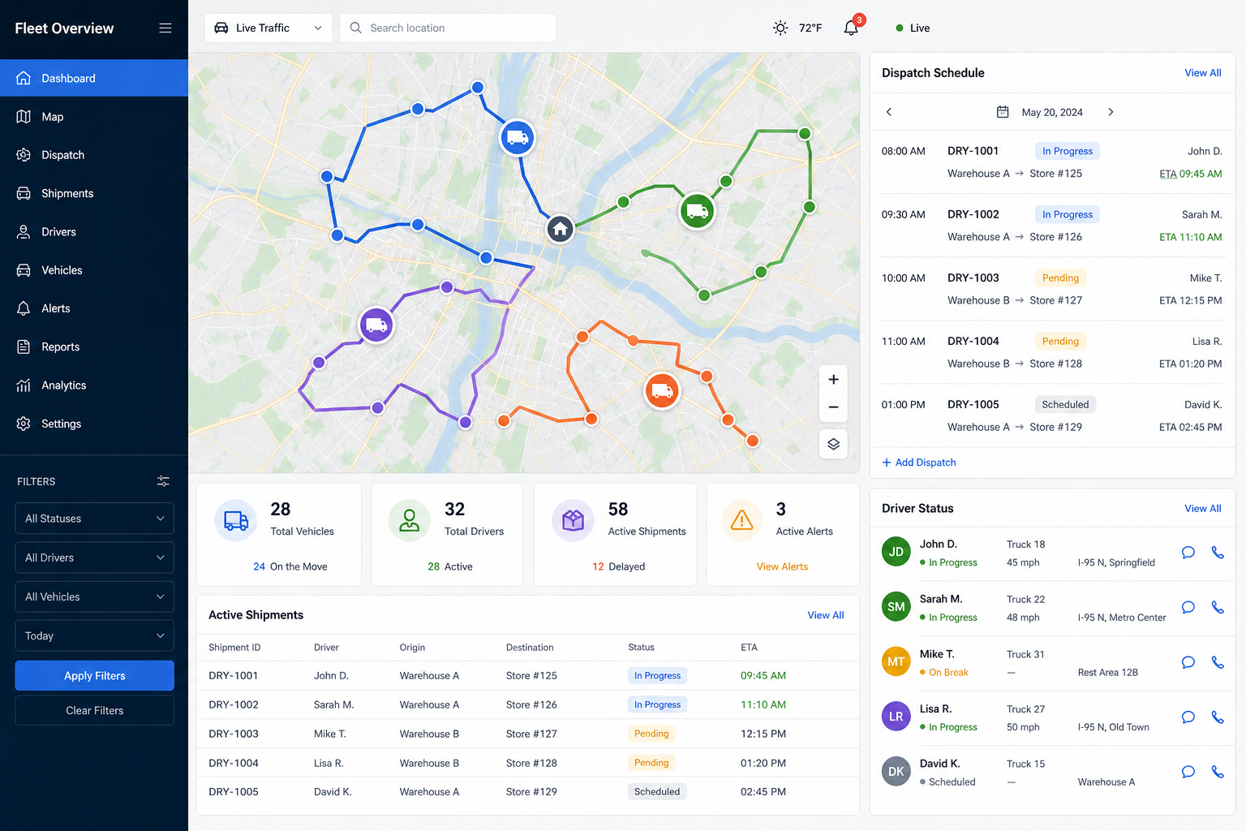Message Sarah M. via chat icon
The width and height of the screenshot is (1246, 831).
tap(1188, 607)
